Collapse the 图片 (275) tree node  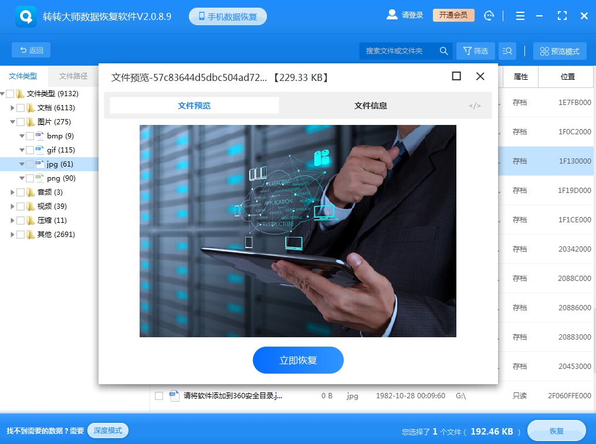12,121
